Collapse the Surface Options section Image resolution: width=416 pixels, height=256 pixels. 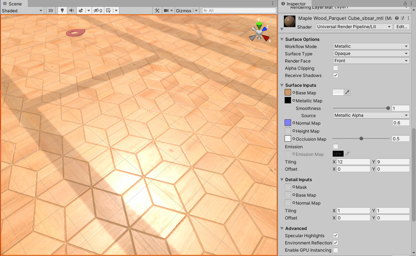point(282,39)
